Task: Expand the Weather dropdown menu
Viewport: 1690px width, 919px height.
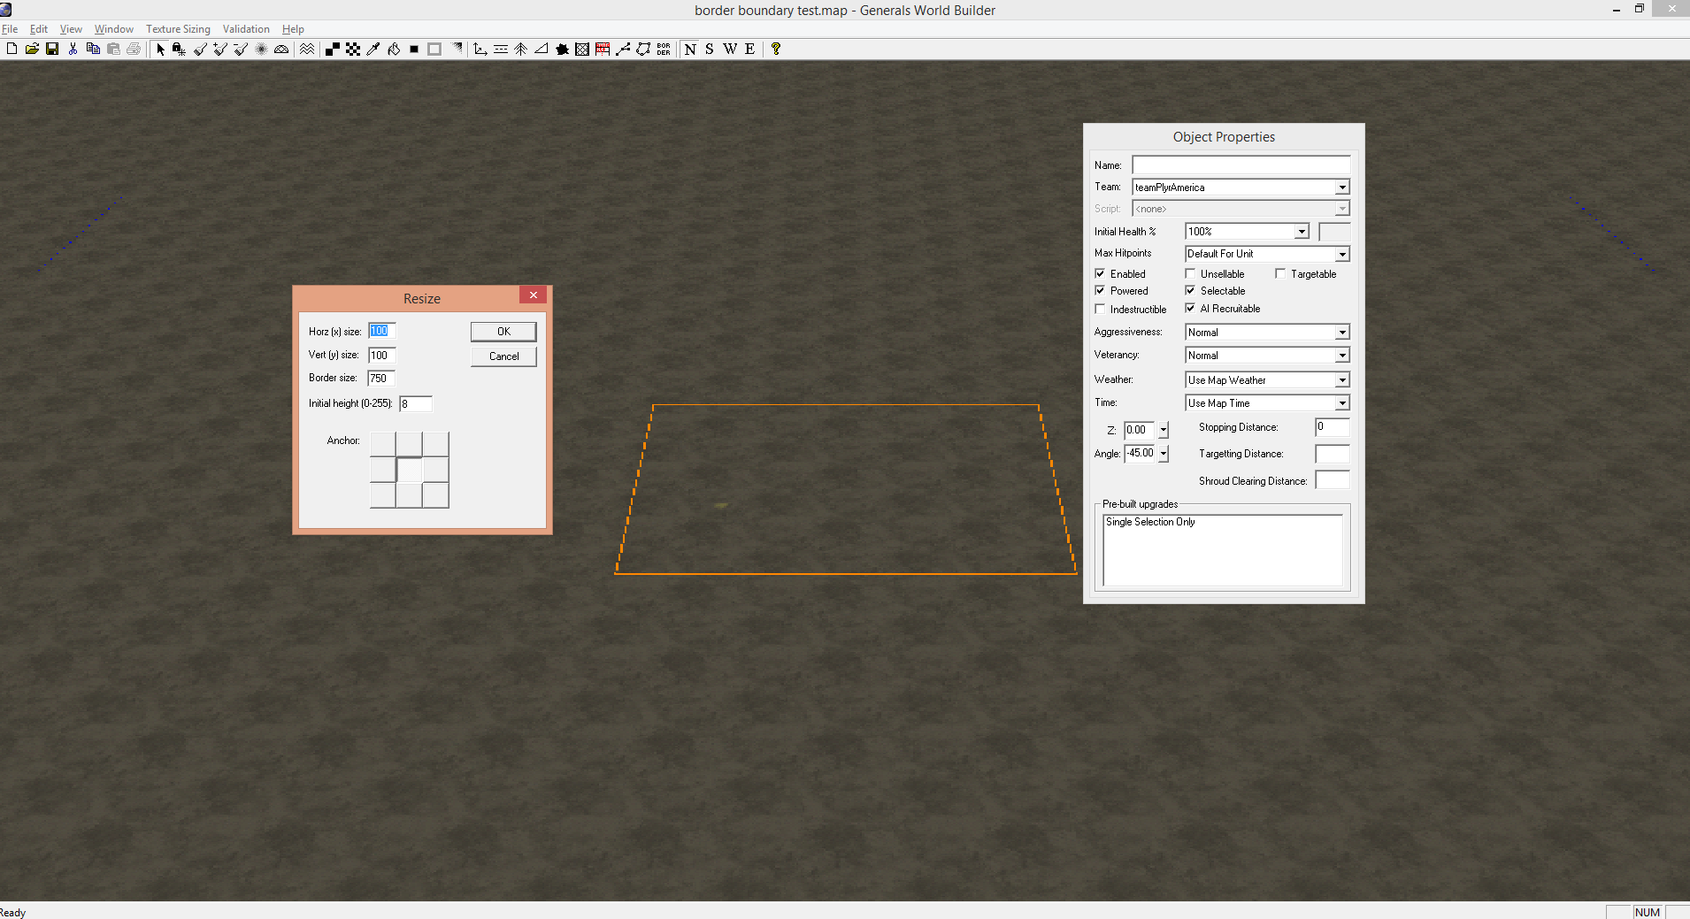Action: pyautogui.click(x=1341, y=380)
